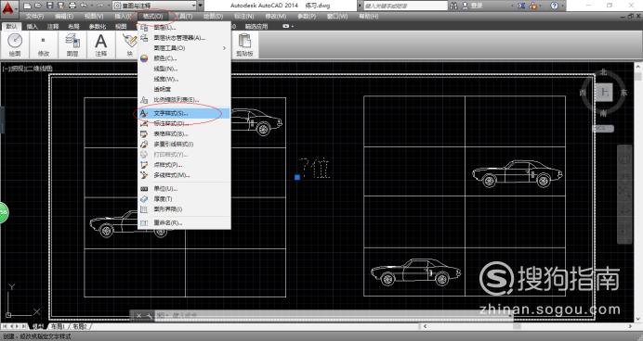Switch to the 注释 ribbon tab
643x341 pixels.
tap(53, 27)
